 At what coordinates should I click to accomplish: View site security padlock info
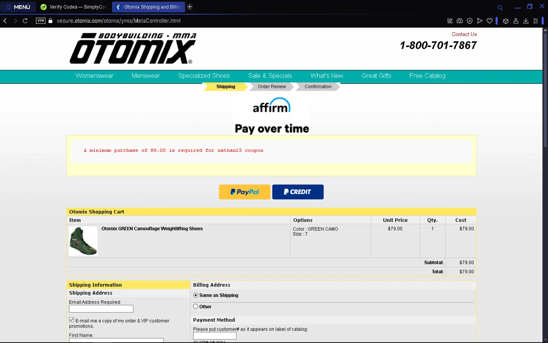click(x=50, y=21)
